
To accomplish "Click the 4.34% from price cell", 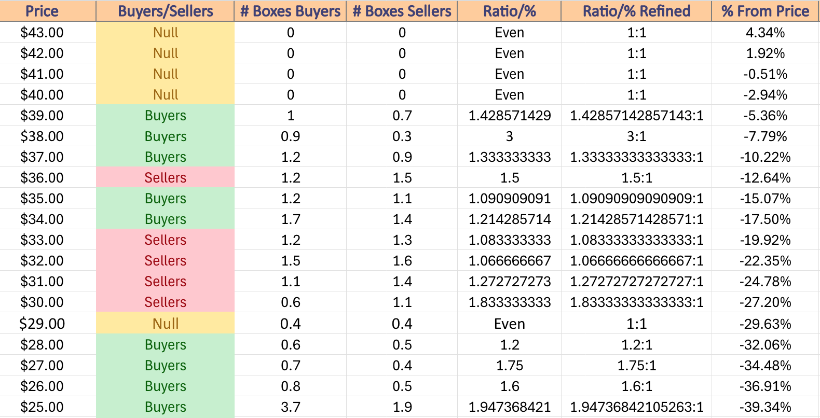I will (x=765, y=33).
